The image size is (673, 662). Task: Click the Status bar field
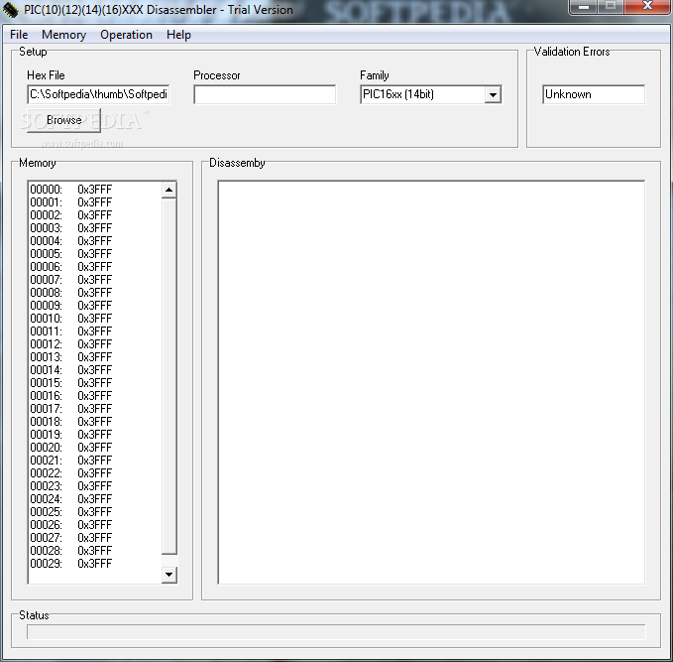pos(336,632)
